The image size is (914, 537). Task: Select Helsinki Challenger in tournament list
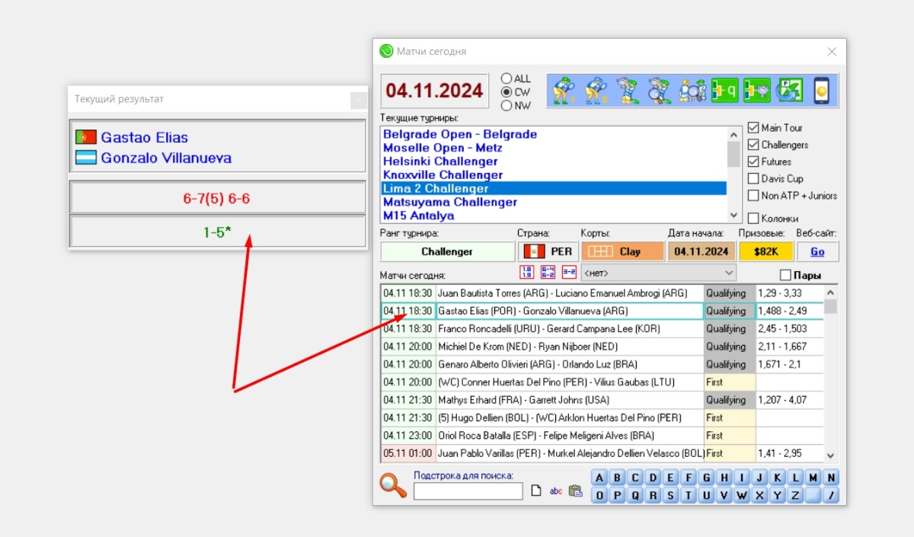click(440, 161)
